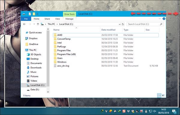The image size is (180, 115).
Task: Click the muted volume tray icon
Action: pos(154,111)
